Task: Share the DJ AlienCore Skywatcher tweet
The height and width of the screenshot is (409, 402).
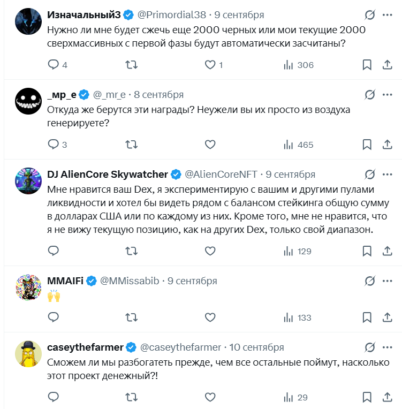Action: pyautogui.click(x=388, y=251)
